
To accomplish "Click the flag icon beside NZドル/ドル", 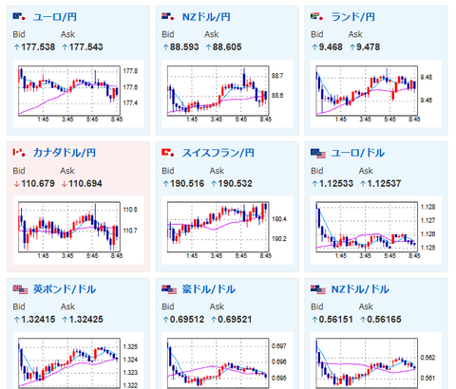I will (318, 289).
